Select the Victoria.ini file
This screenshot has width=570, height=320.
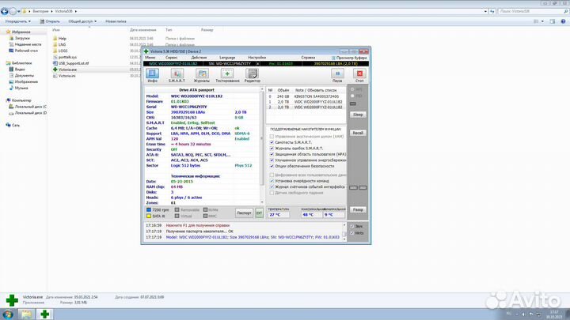tap(64, 76)
